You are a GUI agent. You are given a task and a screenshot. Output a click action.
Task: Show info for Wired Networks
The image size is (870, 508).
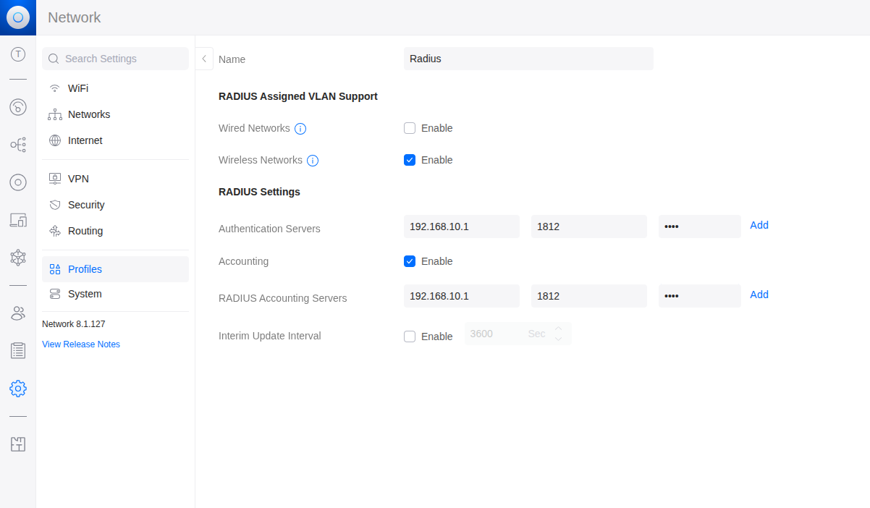(300, 129)
